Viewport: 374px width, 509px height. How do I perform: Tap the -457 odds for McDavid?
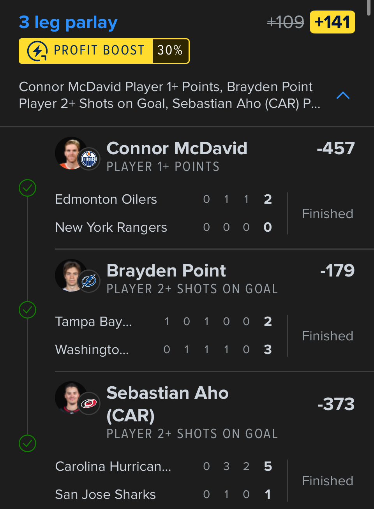pyautogui.click(x=335, y=148)
